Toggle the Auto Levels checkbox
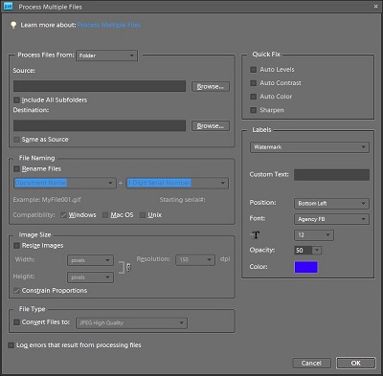383x376 pixels. coord(254,70)
